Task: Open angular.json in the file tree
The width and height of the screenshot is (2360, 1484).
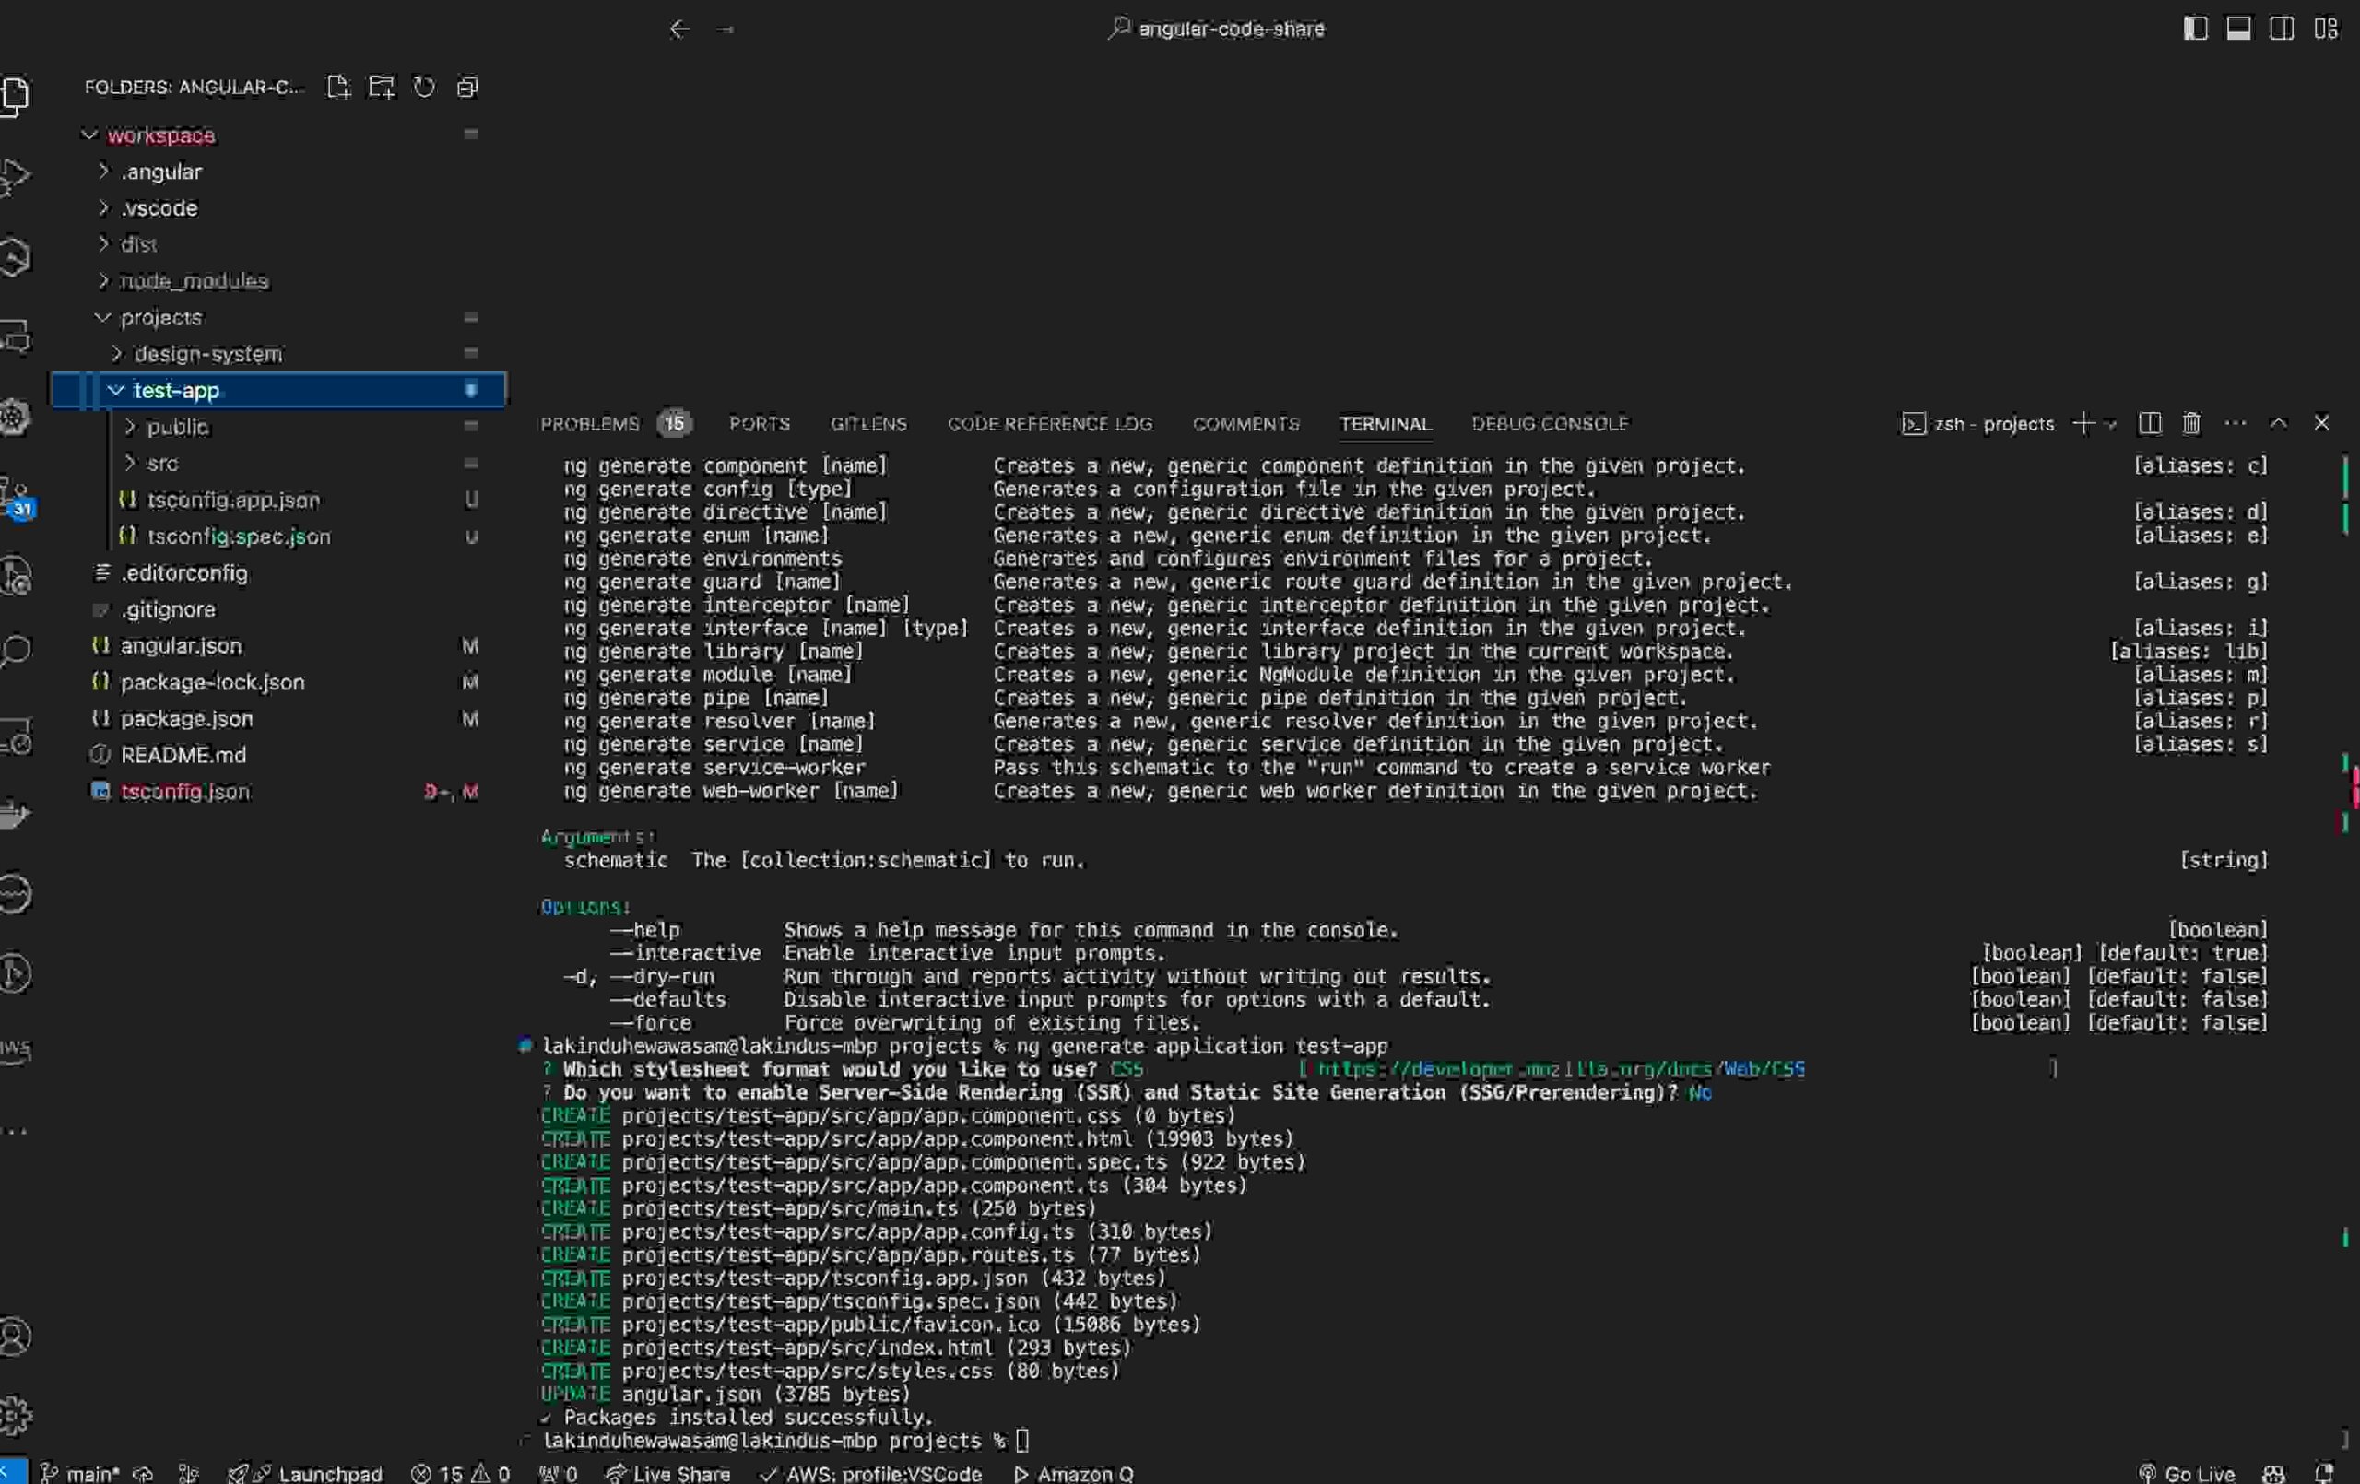Action: 181,646
